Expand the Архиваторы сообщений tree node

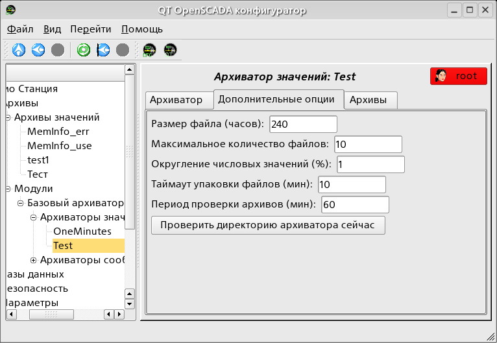click(34, 260)
